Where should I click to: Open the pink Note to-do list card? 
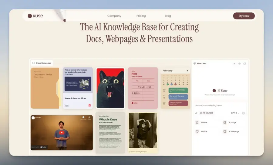click(143, 88)
